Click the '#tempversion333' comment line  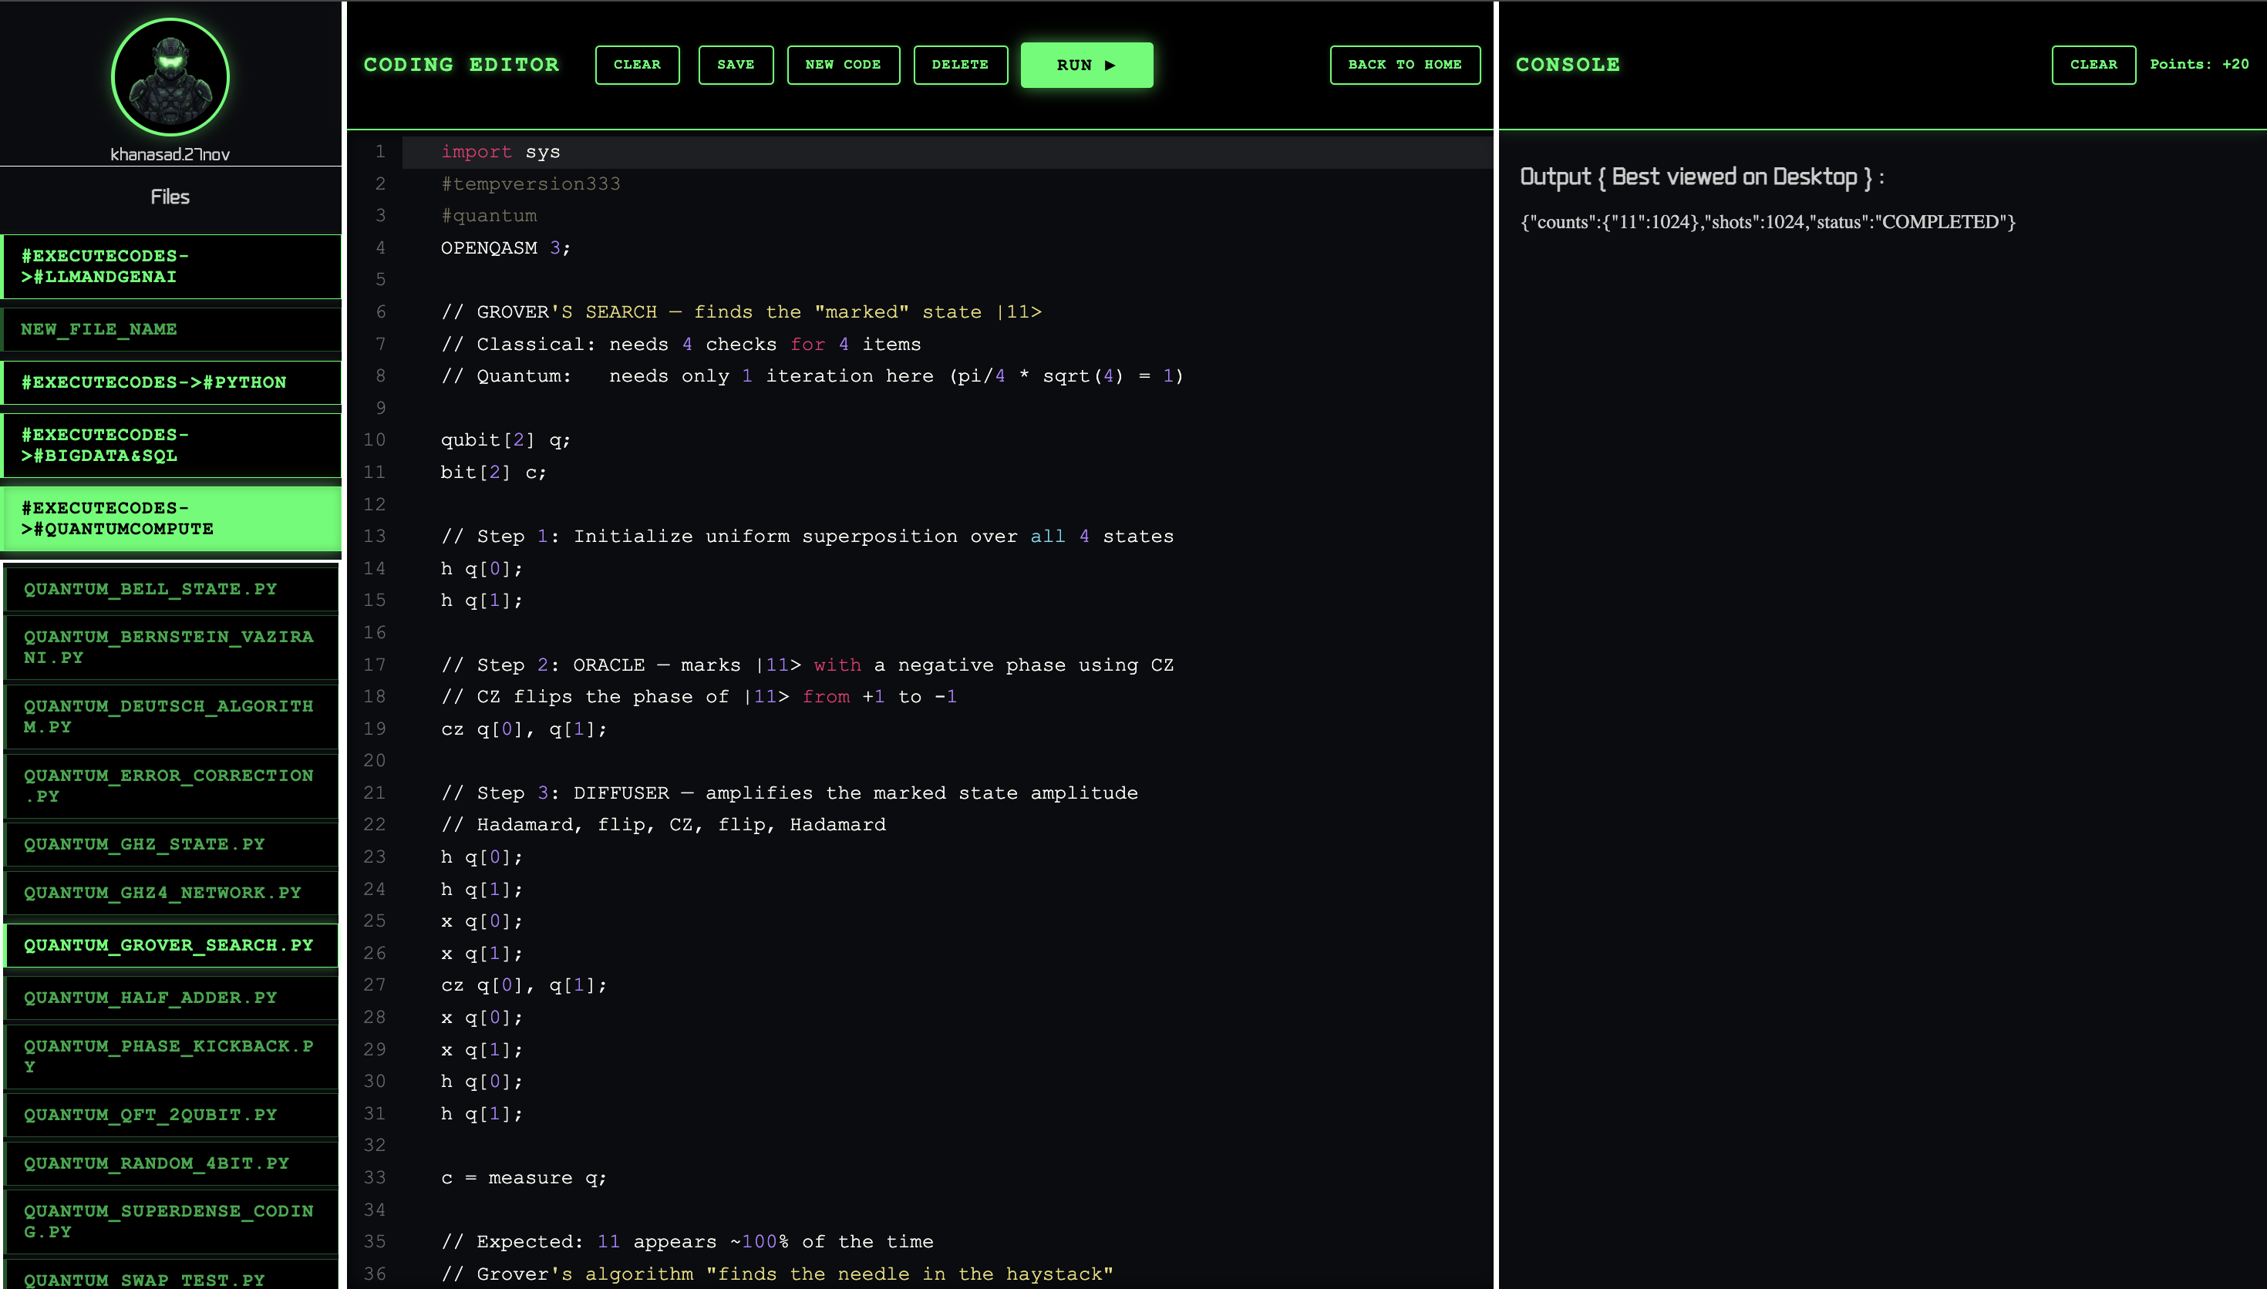pos(531,184)
